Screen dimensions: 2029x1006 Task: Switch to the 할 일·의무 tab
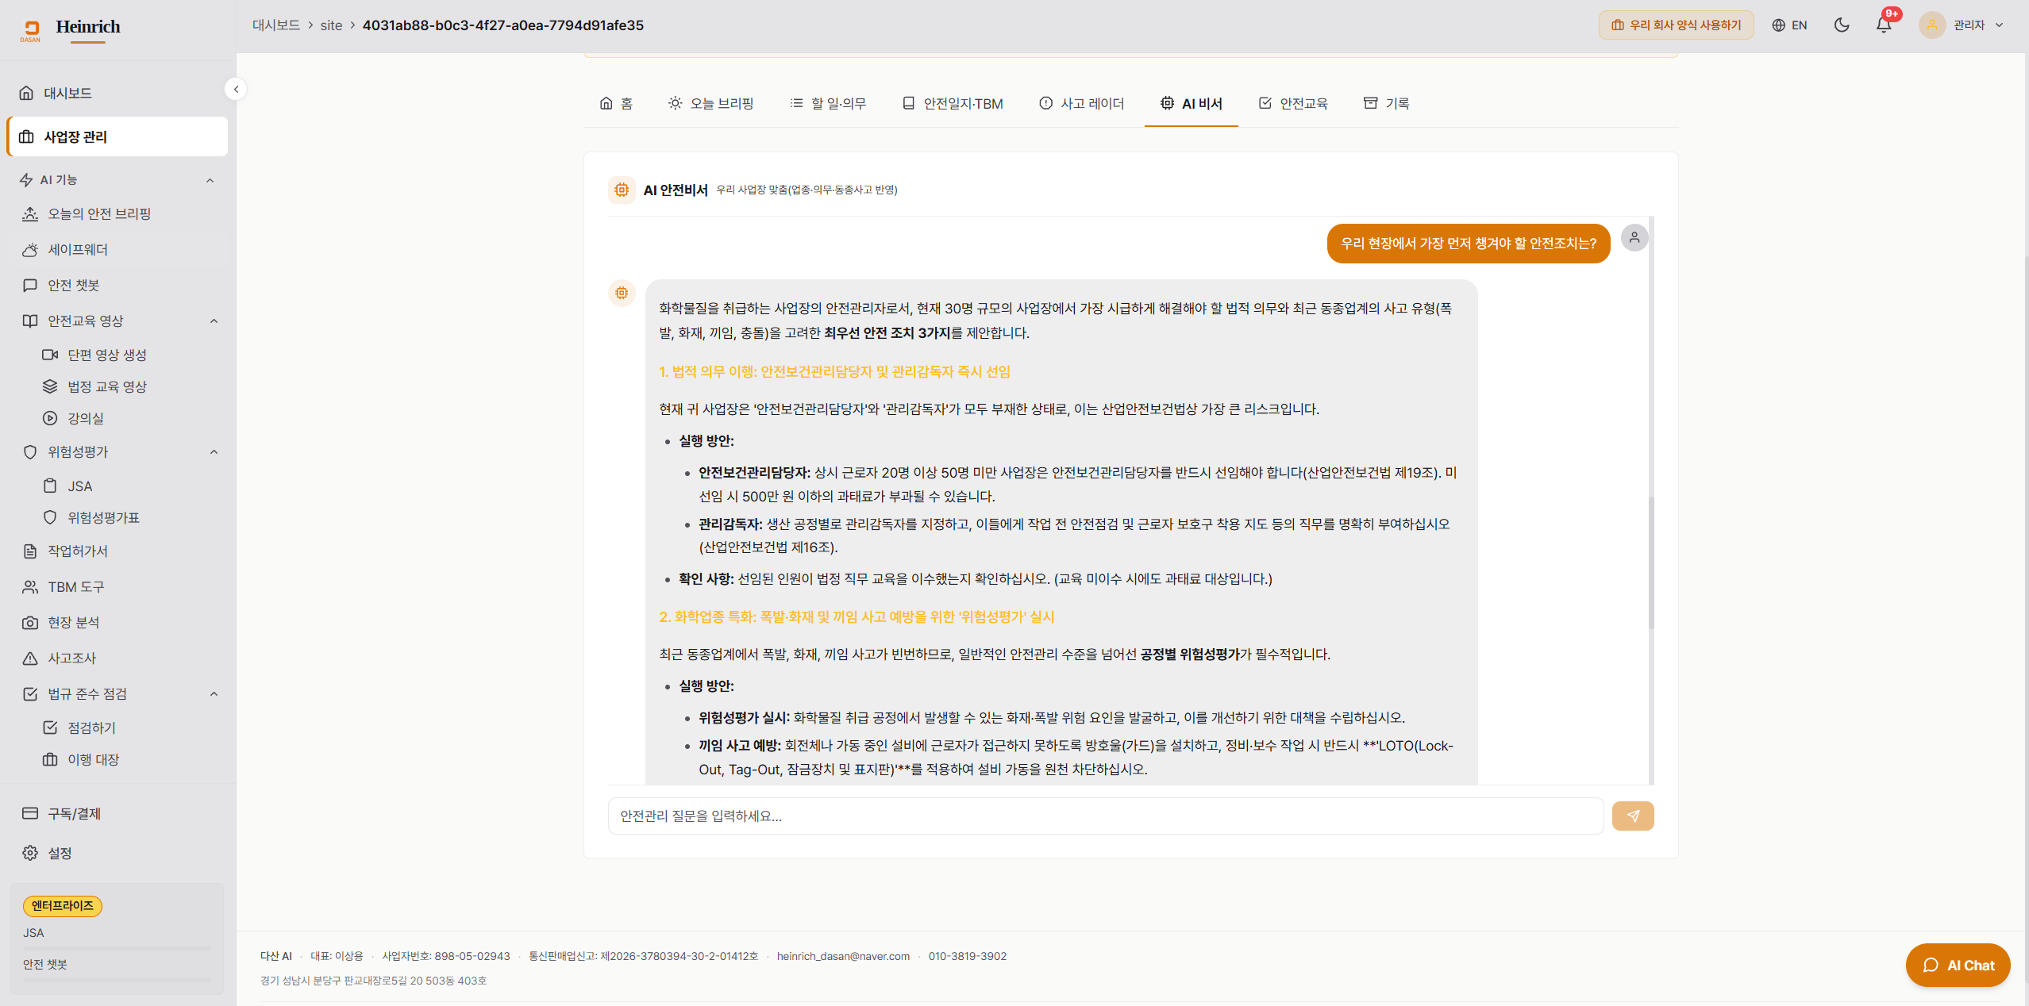(x=828, y=103)
